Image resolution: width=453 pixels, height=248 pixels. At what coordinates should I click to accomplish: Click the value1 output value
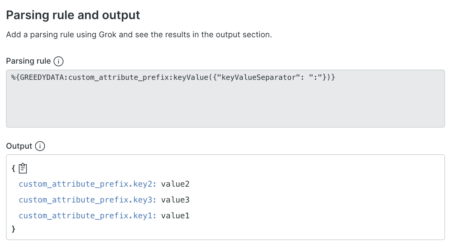[x=175, y=216]
